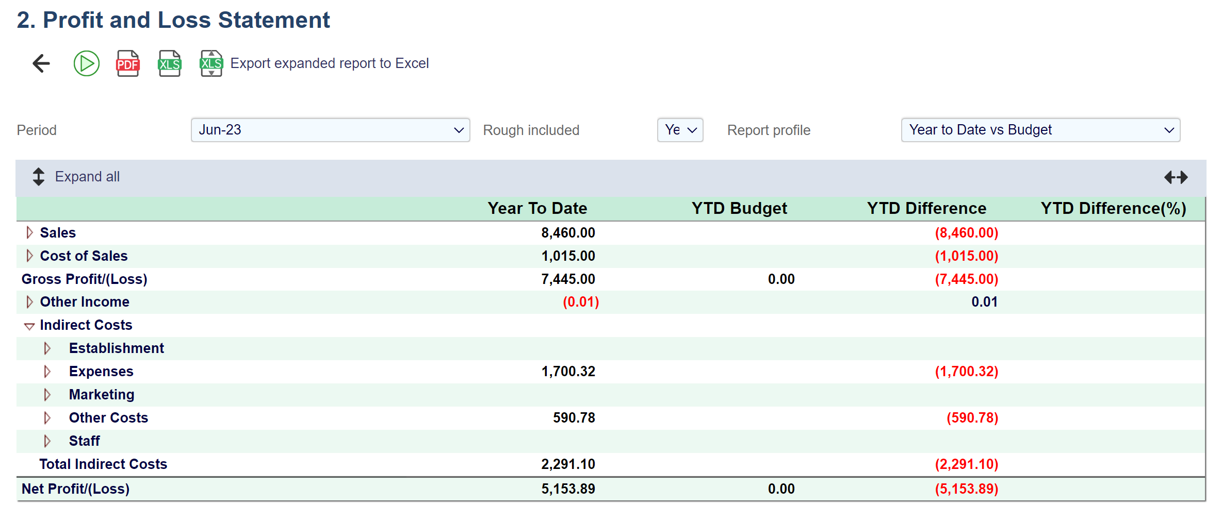This screenshot has height=521, width=1222.
Task: Expand the Establishment sub-row
Action: tap(47, 348)
